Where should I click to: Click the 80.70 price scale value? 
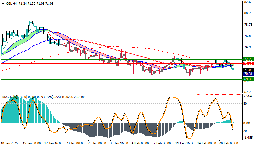tap(248, 13)
